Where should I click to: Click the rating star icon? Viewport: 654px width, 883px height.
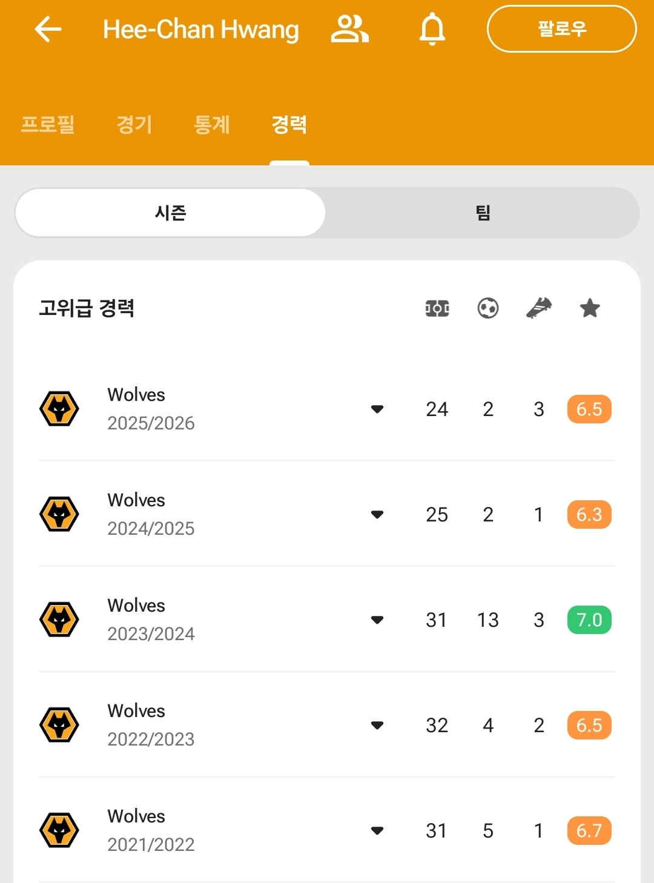590,309
